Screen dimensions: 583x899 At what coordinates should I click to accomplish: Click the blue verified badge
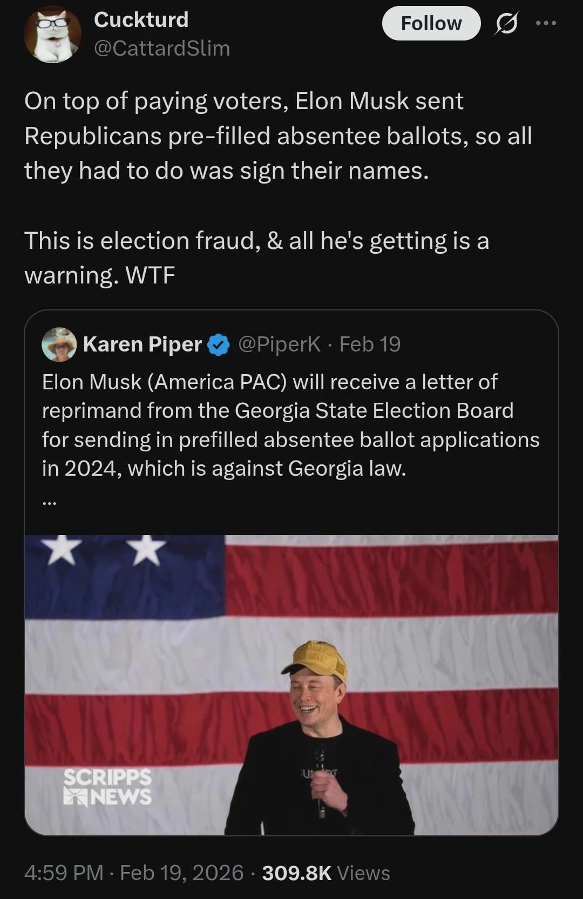click(x=218, y=345)
